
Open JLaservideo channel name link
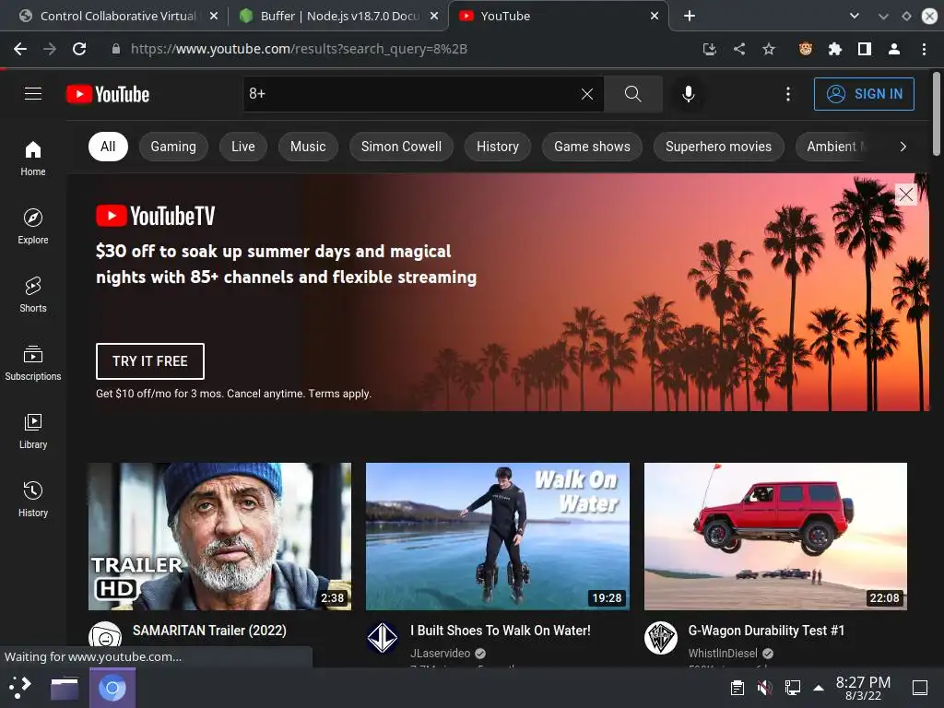pos(440,654)
